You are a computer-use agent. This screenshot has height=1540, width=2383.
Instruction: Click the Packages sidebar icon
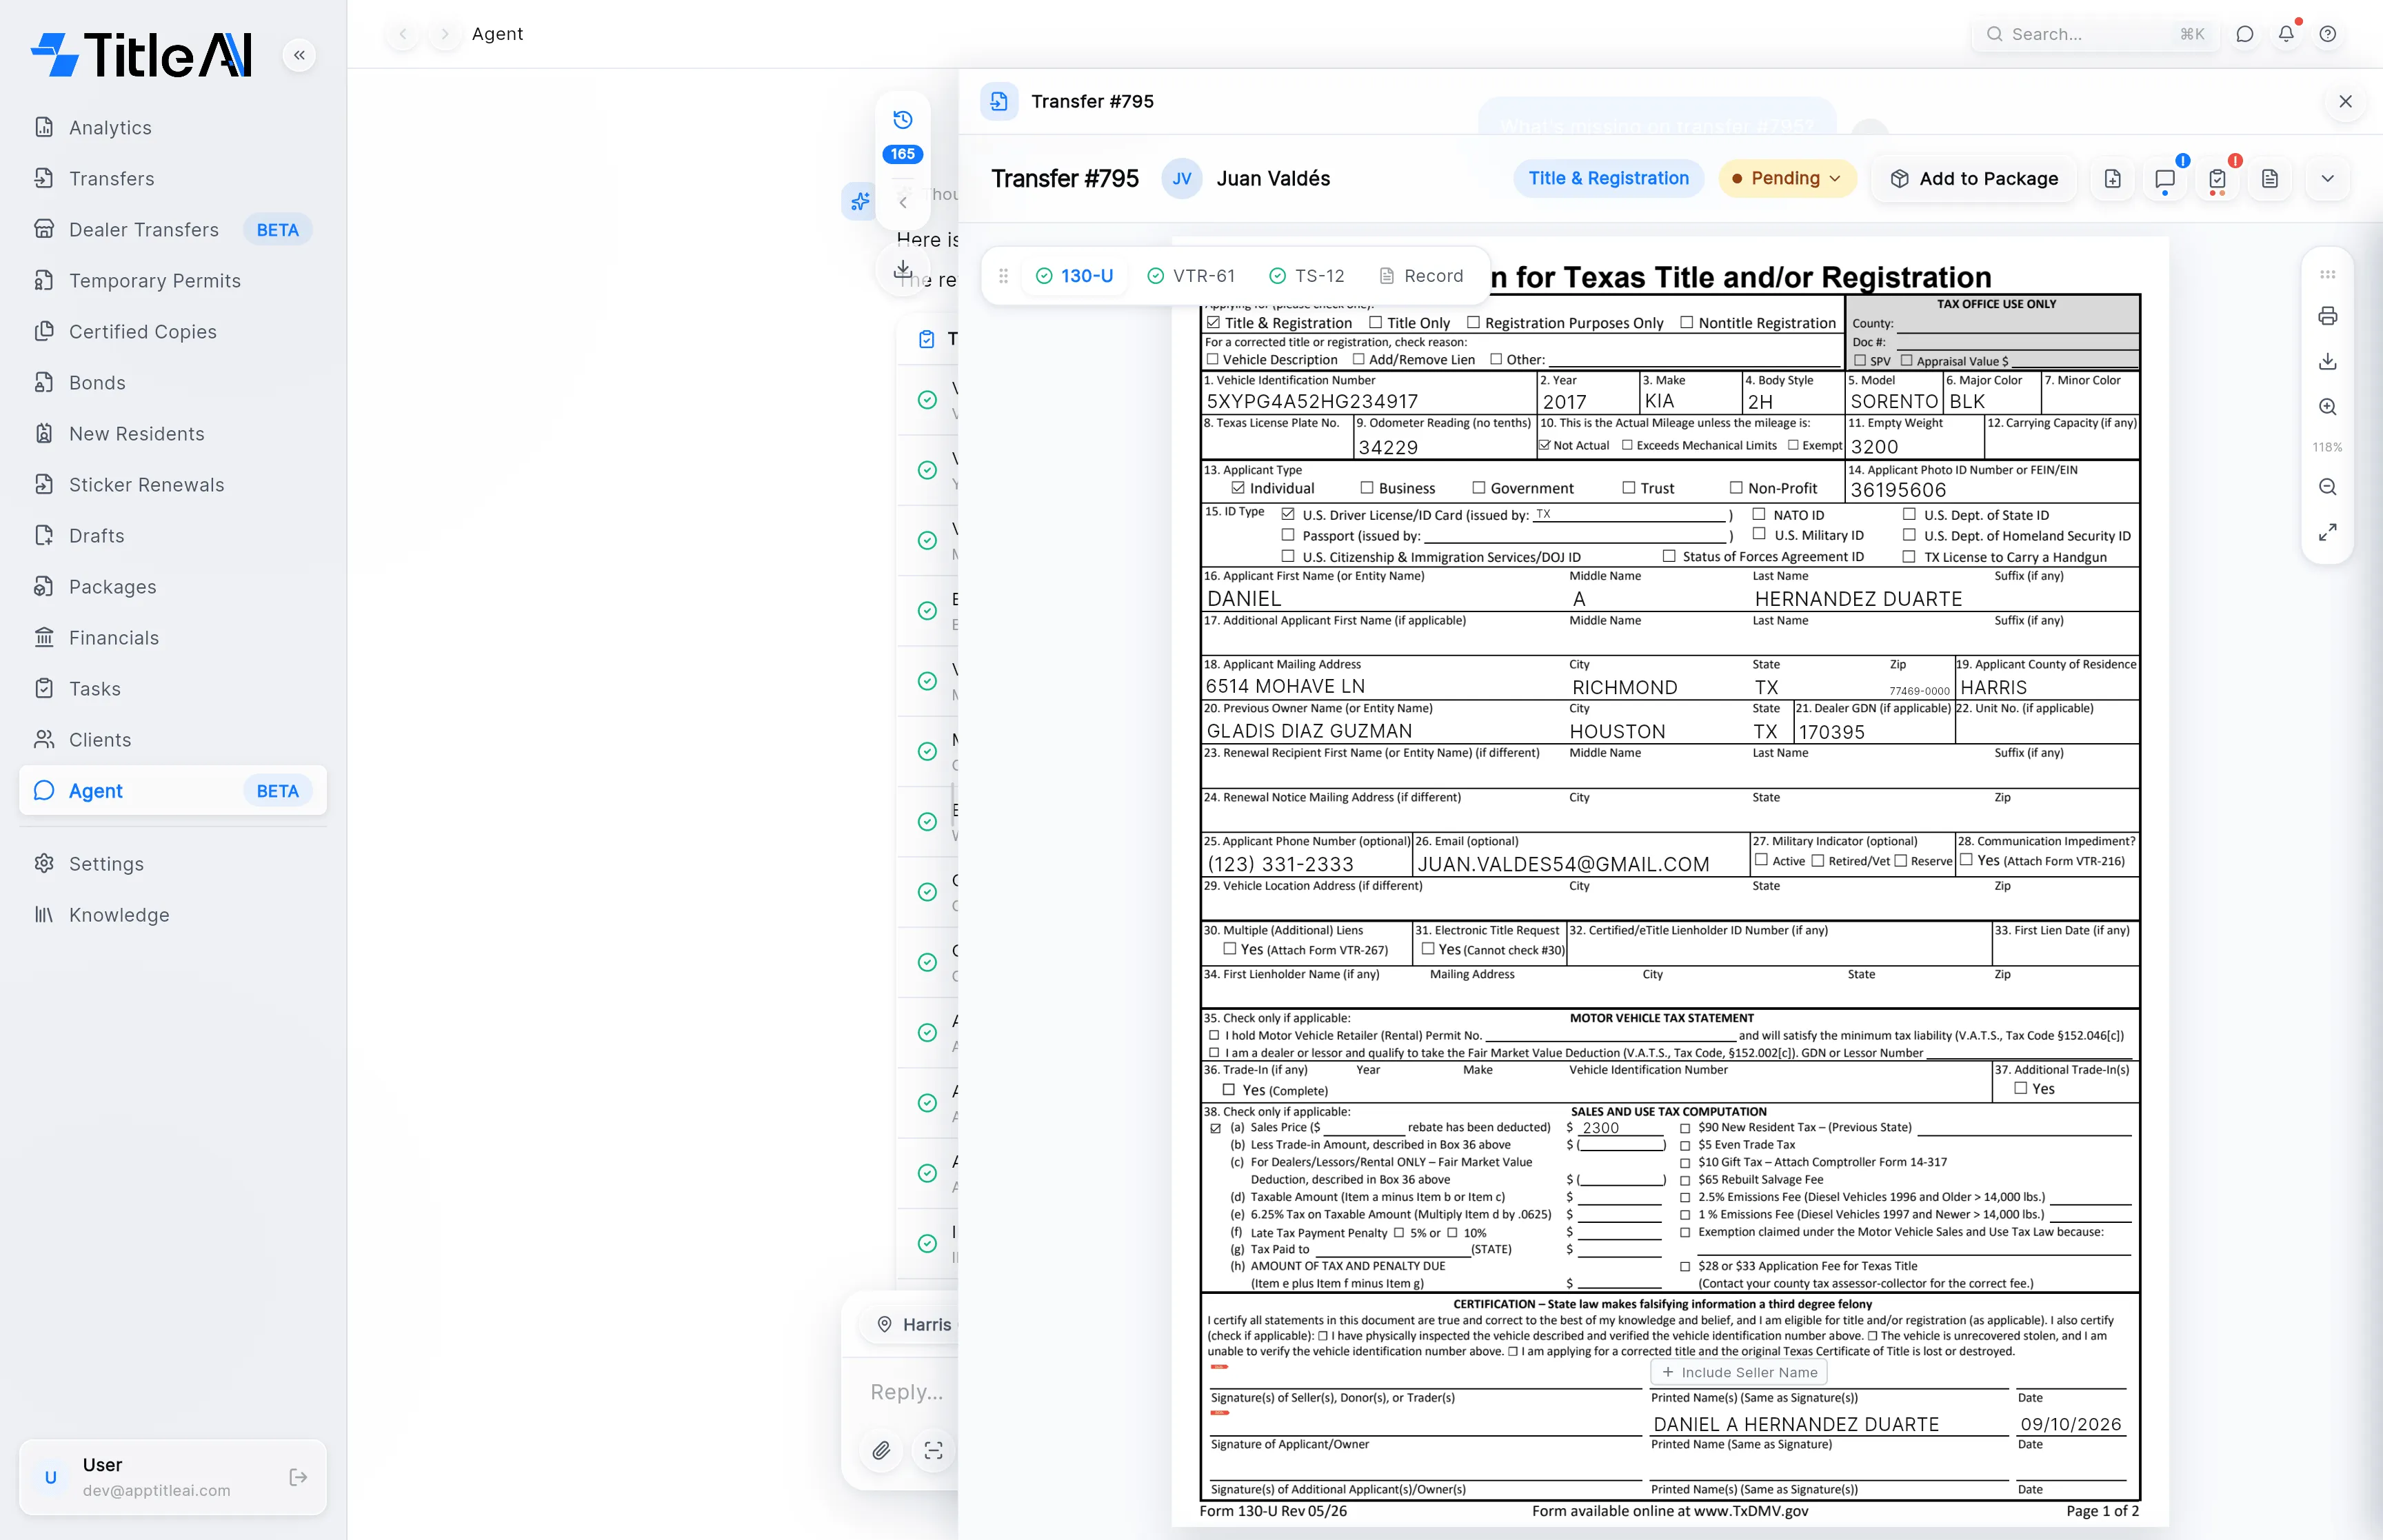[44, 586]
